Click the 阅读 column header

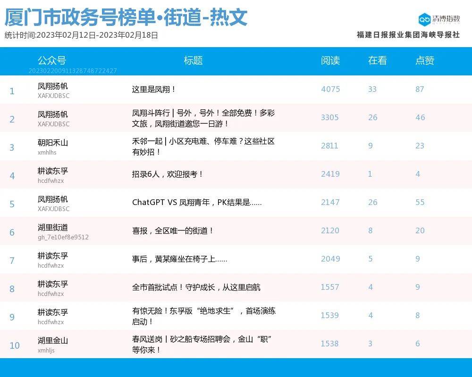(330, 60)
